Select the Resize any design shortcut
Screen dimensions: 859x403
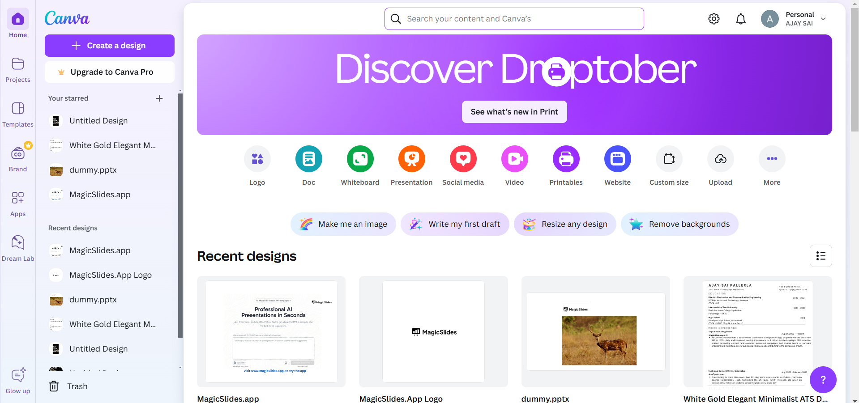click(x=565, y=224)
